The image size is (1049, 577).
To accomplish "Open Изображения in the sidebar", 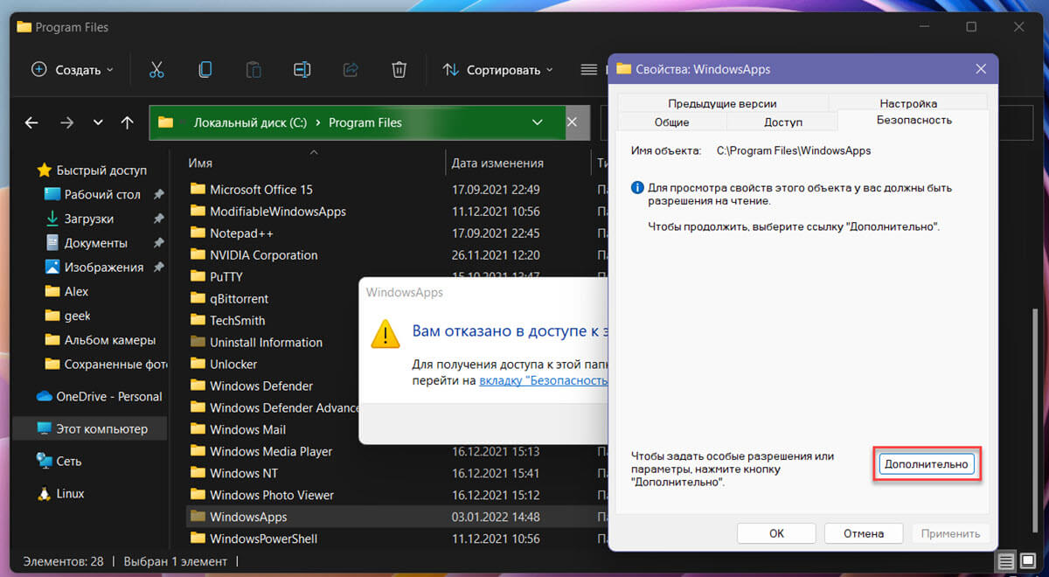I will 94,267.
